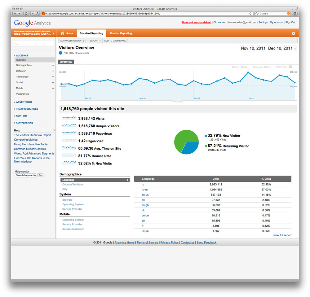Open the My Account link
This screenshot has width=310, height=297.
tap(277, 22)
